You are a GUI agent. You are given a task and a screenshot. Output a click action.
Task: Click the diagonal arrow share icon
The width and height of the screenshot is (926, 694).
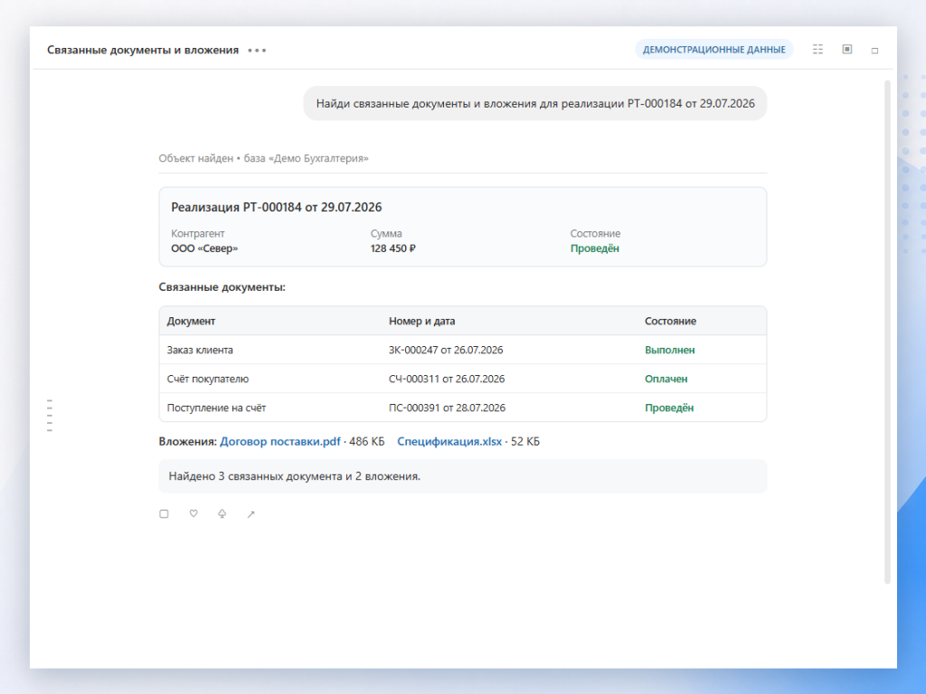coord(251,514)
